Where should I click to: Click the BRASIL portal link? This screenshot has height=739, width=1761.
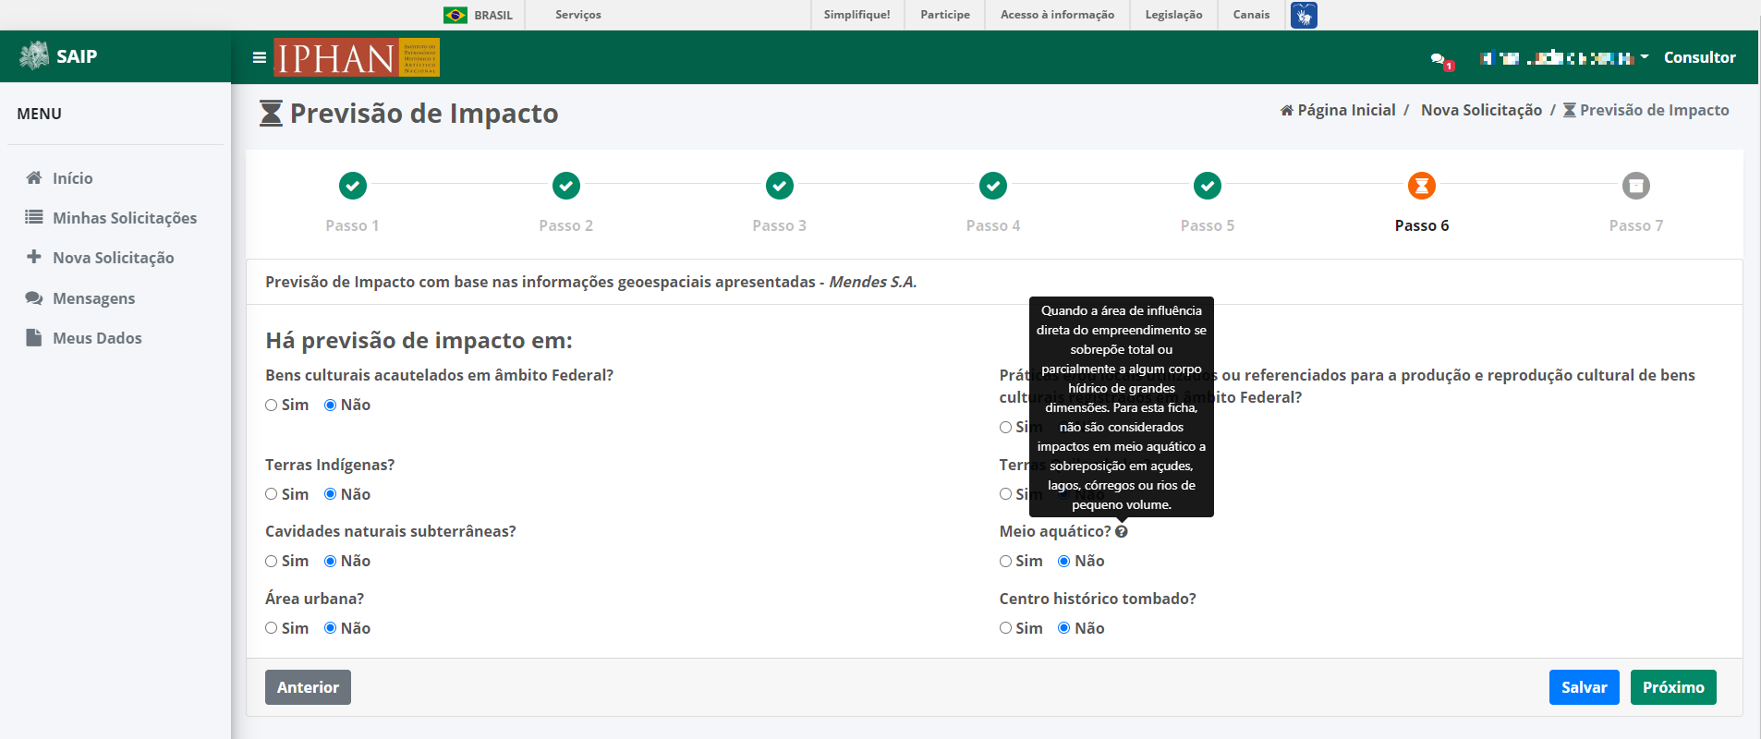(493, 15)
